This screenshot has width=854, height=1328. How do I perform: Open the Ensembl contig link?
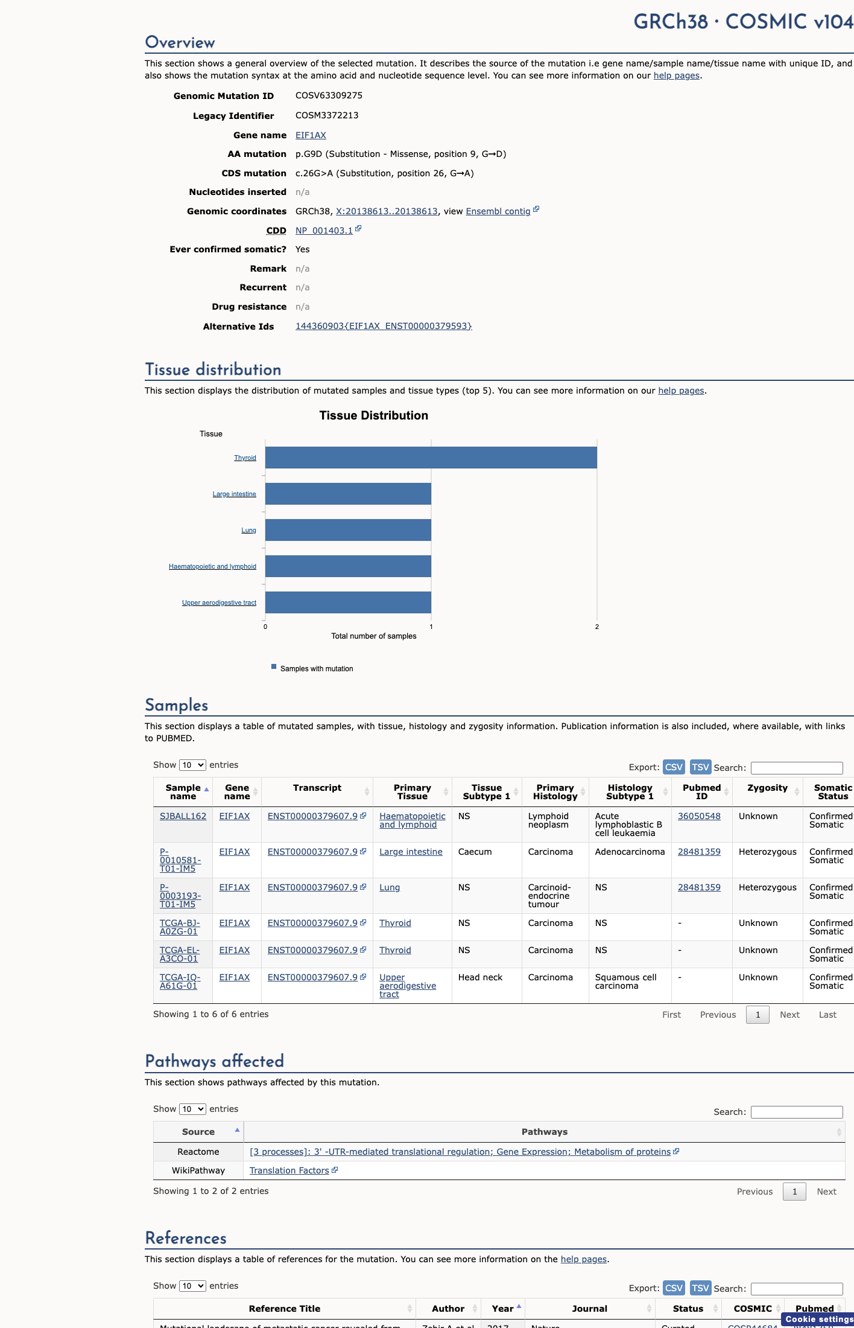pyautogui.click(x=498, y=211)
